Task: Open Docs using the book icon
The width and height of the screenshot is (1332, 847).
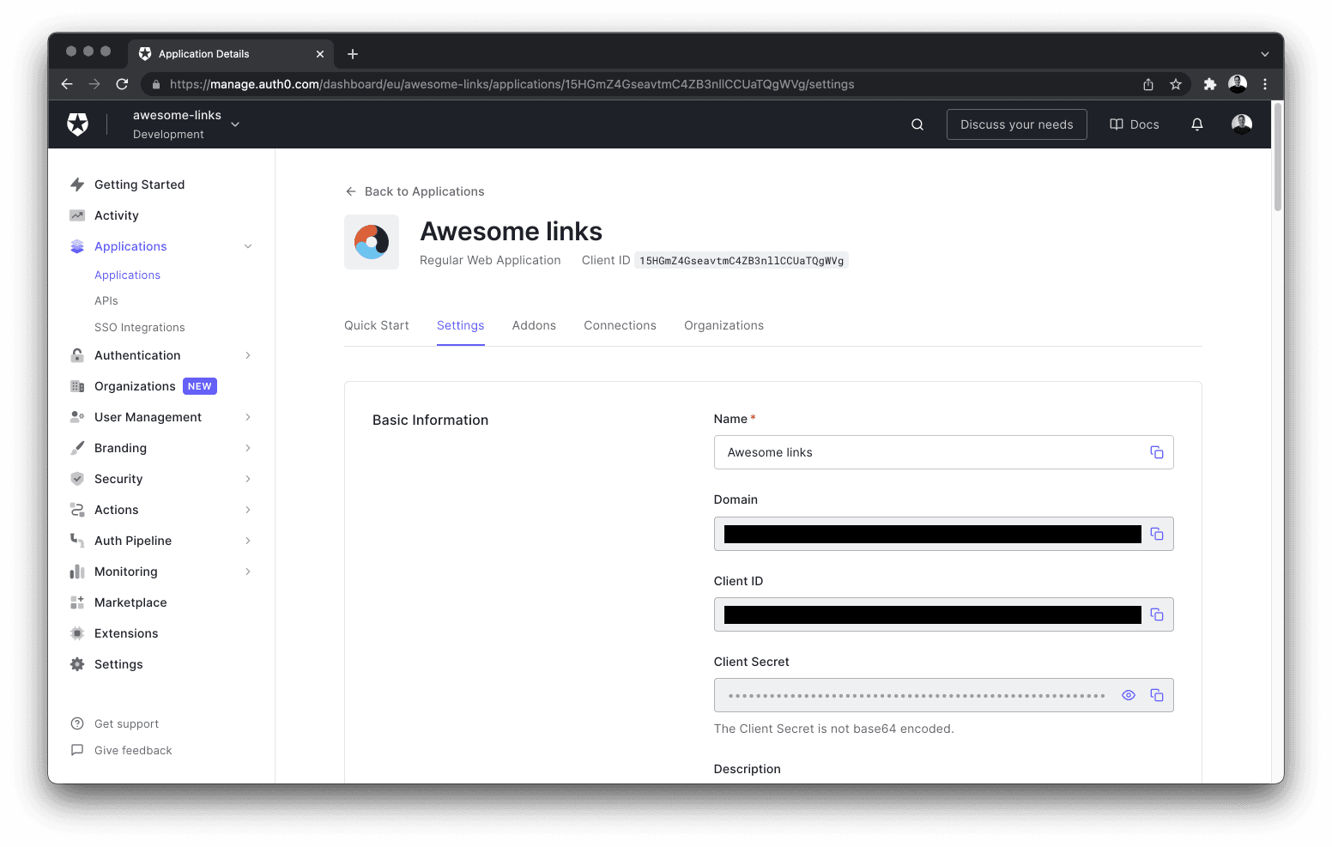Action: click(1134, 124)
